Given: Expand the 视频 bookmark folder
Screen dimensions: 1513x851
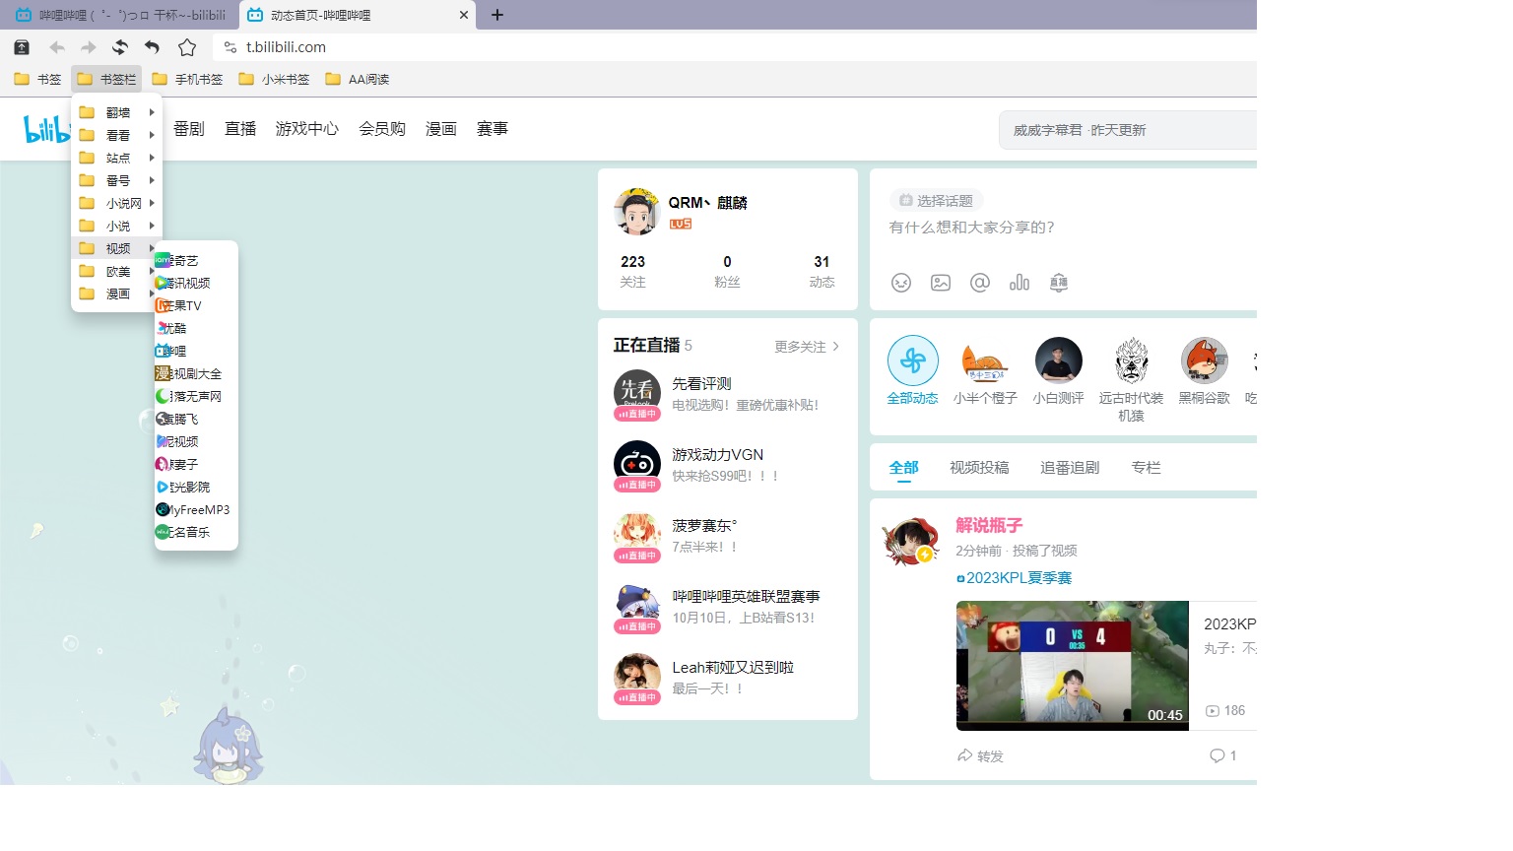Looking at the screenshot, I should [116, 248].
